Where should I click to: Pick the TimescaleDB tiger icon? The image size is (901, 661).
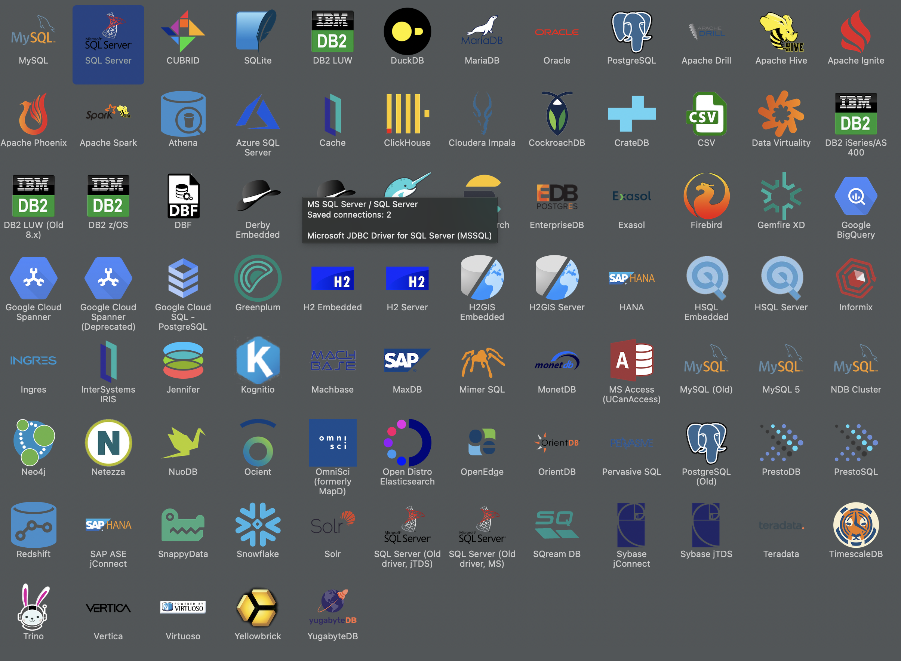(855, 525)
